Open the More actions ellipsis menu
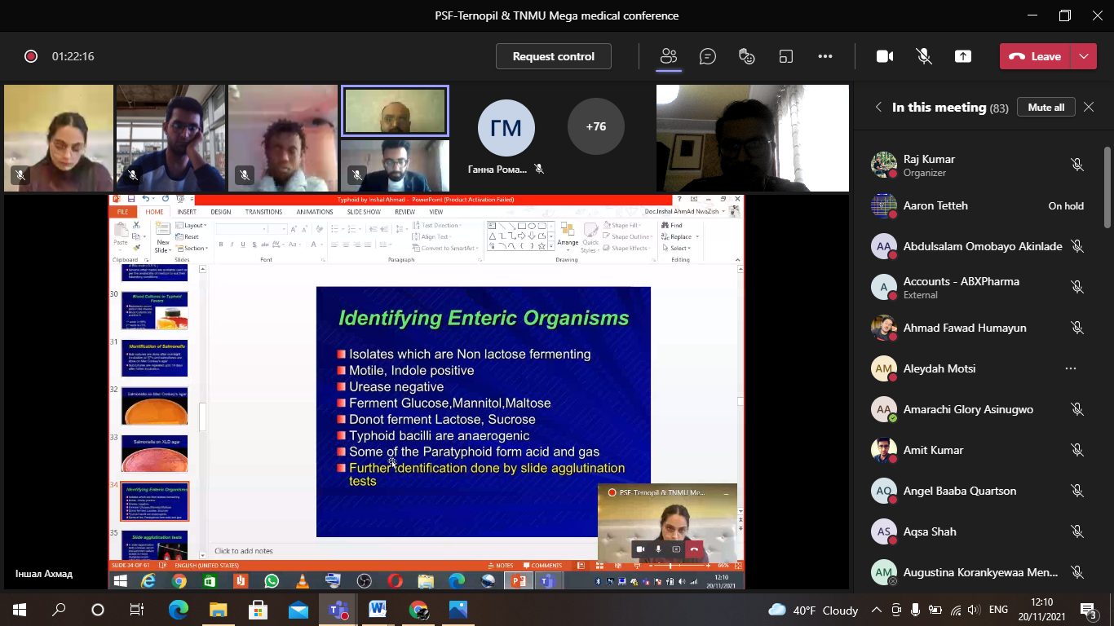1114x626 pixels. [x=825, y=56]
